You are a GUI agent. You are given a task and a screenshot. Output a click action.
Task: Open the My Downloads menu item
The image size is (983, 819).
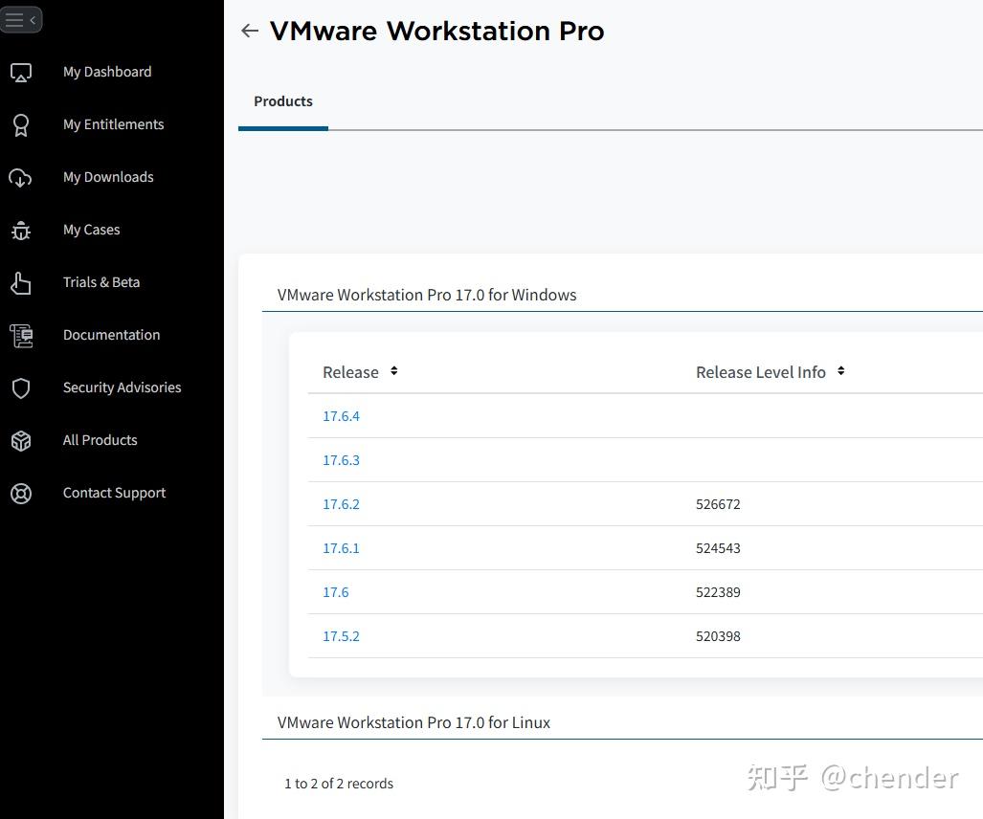[108, 177]
